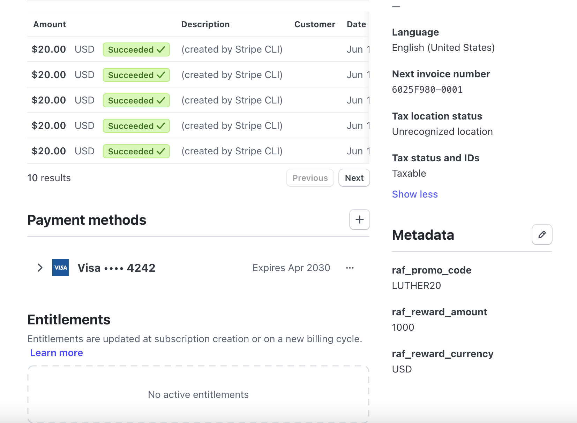Go to the Next page of payments
The width and height of the screenshot is (577, 423).
354,178
